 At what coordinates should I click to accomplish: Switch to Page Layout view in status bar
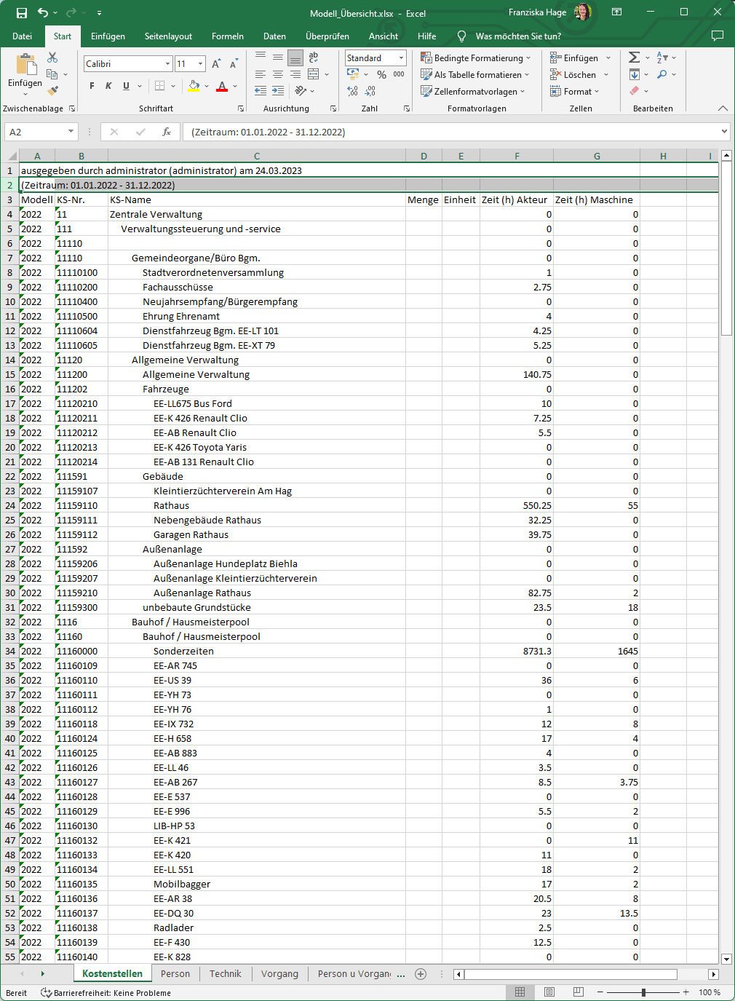pyautogui.click(x=549, y=992)
